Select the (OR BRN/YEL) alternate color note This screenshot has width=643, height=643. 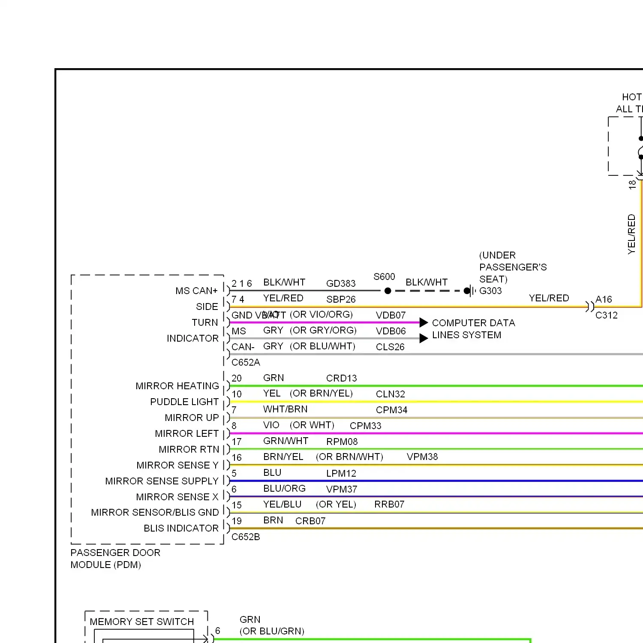(x=321, y=393)
